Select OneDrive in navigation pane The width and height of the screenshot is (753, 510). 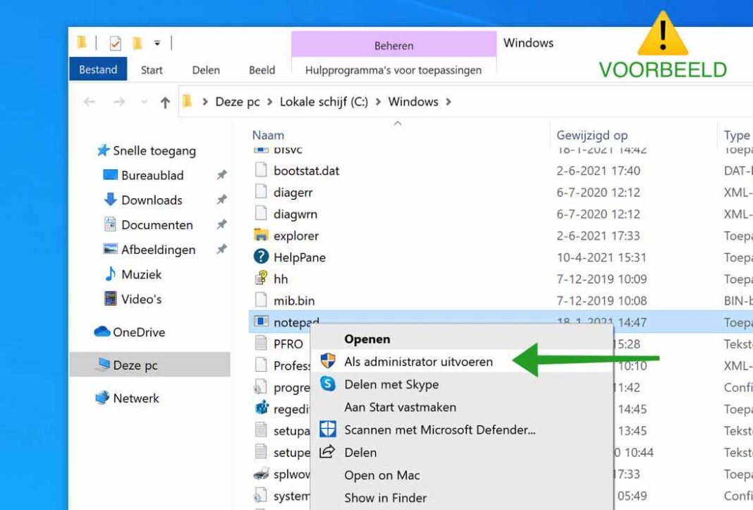click(139, 332)
